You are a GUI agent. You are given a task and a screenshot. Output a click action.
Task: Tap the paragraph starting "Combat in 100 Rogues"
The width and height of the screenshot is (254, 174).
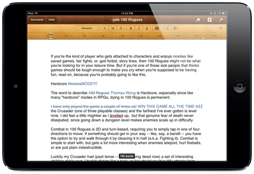point(126,138)
